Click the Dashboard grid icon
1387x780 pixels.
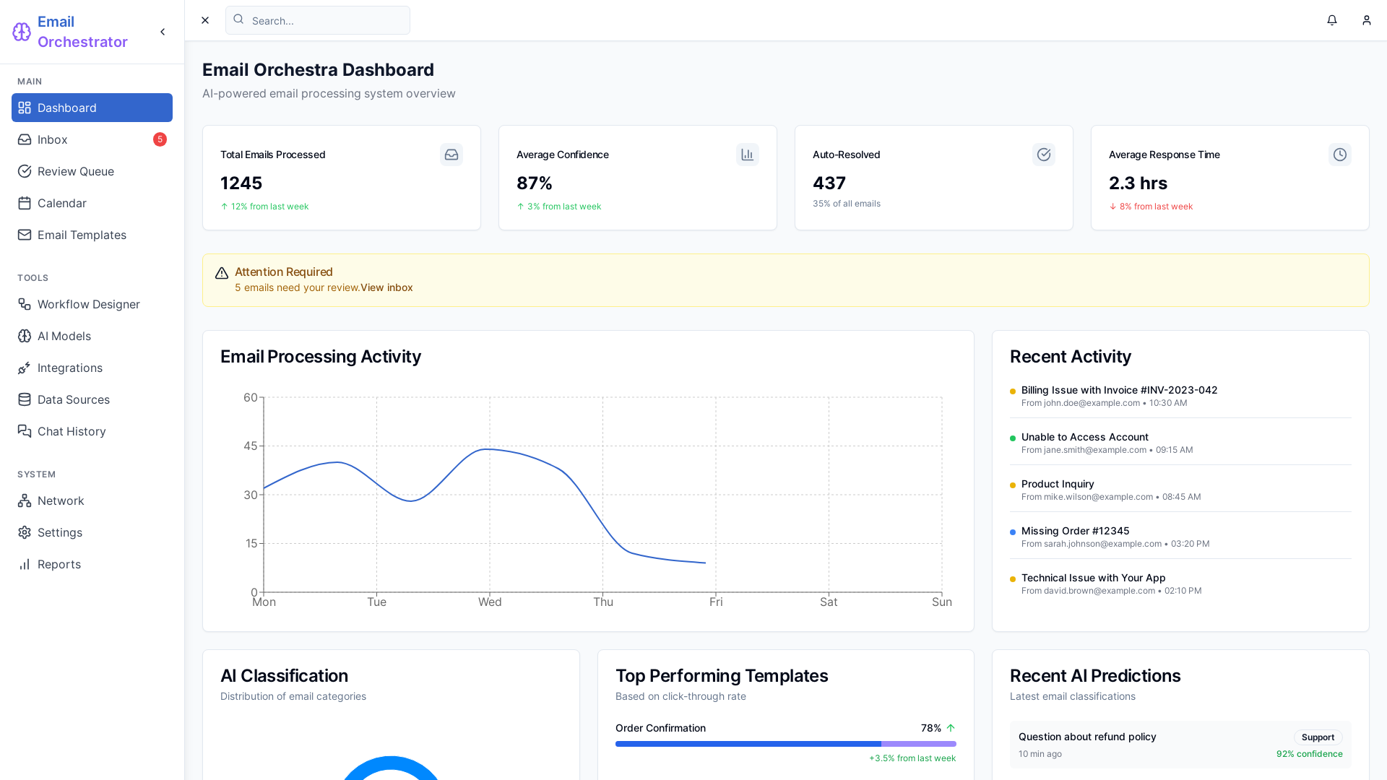[x=25, y=108]
